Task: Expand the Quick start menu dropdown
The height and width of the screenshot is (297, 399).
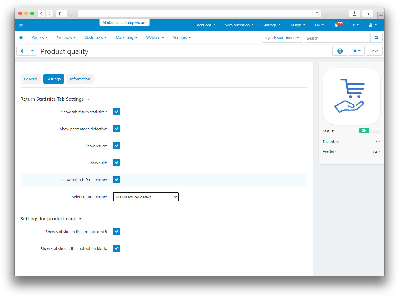Action: pyautogui.click(x=282, y=38)
